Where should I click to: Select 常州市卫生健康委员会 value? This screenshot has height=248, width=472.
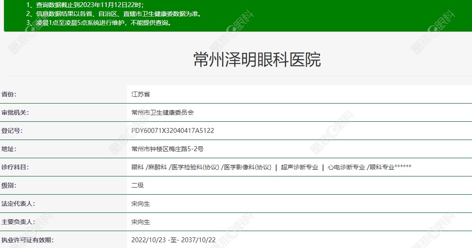[163, 112]
